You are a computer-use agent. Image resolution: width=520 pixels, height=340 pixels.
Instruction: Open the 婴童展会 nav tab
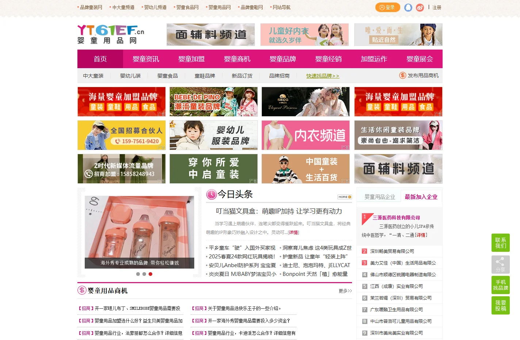[x=420, y=59]
